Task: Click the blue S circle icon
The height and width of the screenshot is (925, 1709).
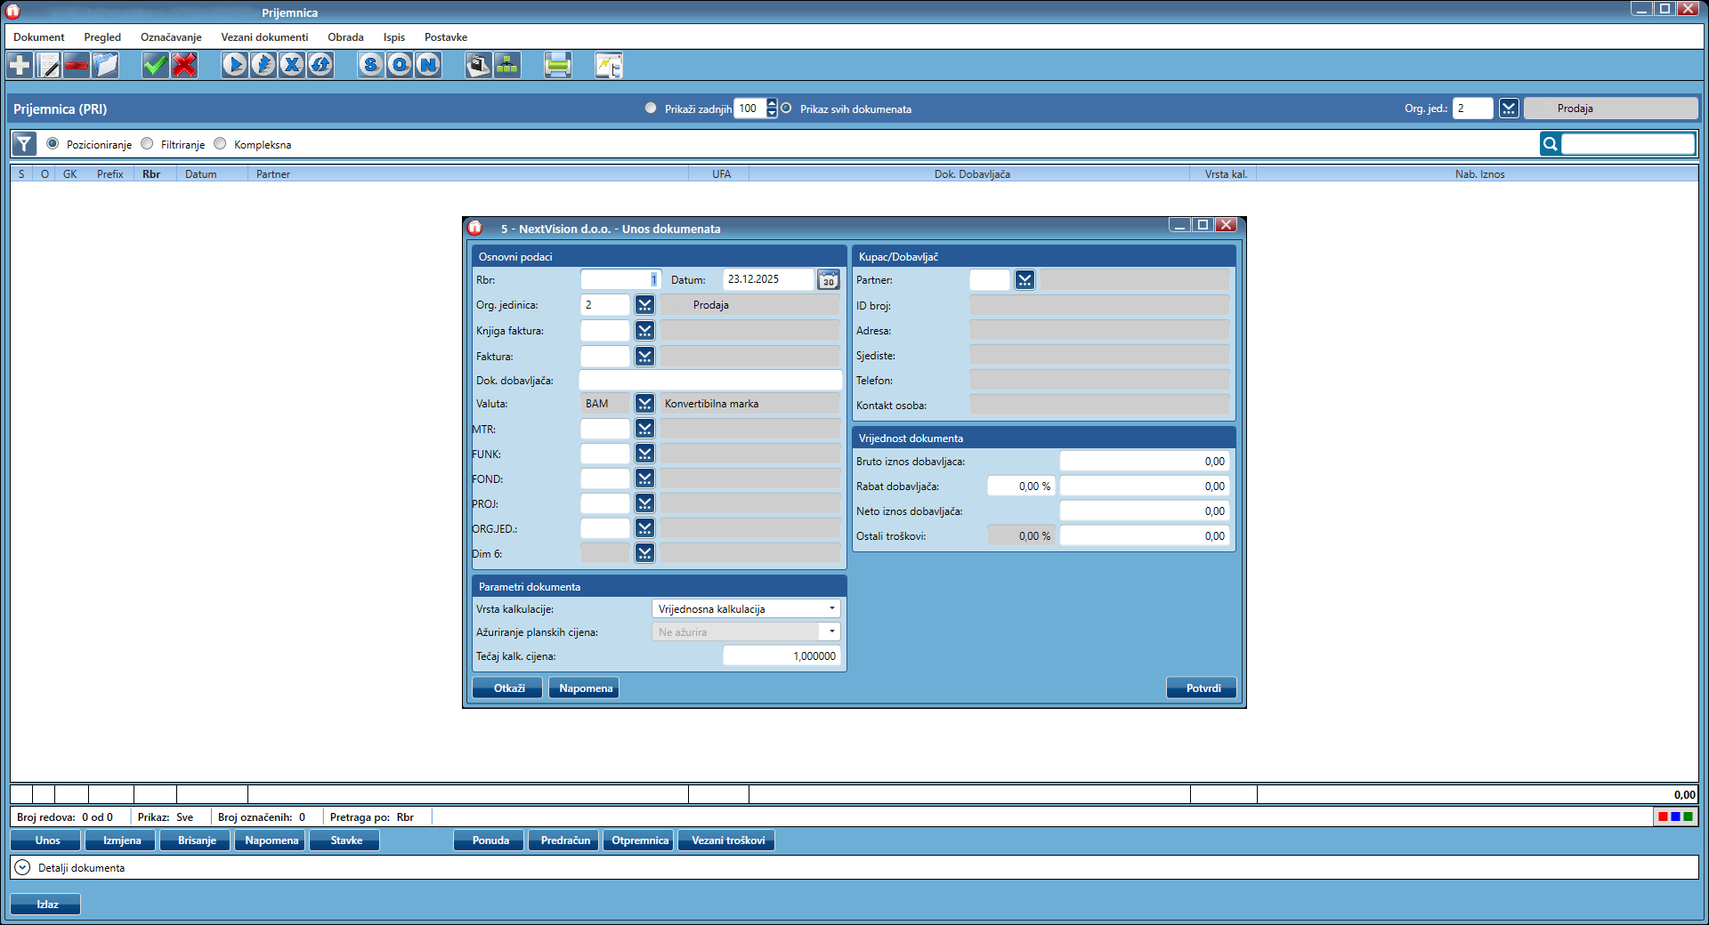Action: (371, 65)
